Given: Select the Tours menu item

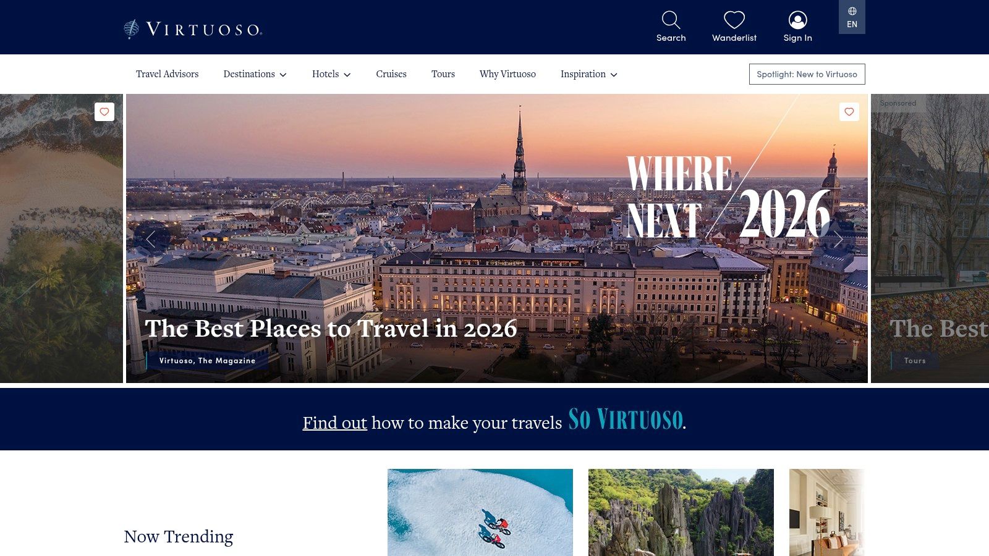Looking at the screenshot, I should click(443, 74).
